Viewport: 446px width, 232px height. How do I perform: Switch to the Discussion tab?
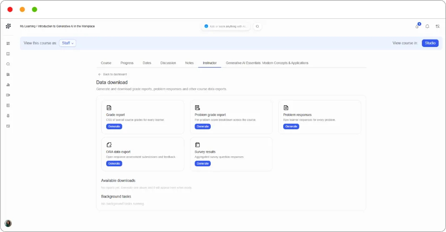pos(168,63)
